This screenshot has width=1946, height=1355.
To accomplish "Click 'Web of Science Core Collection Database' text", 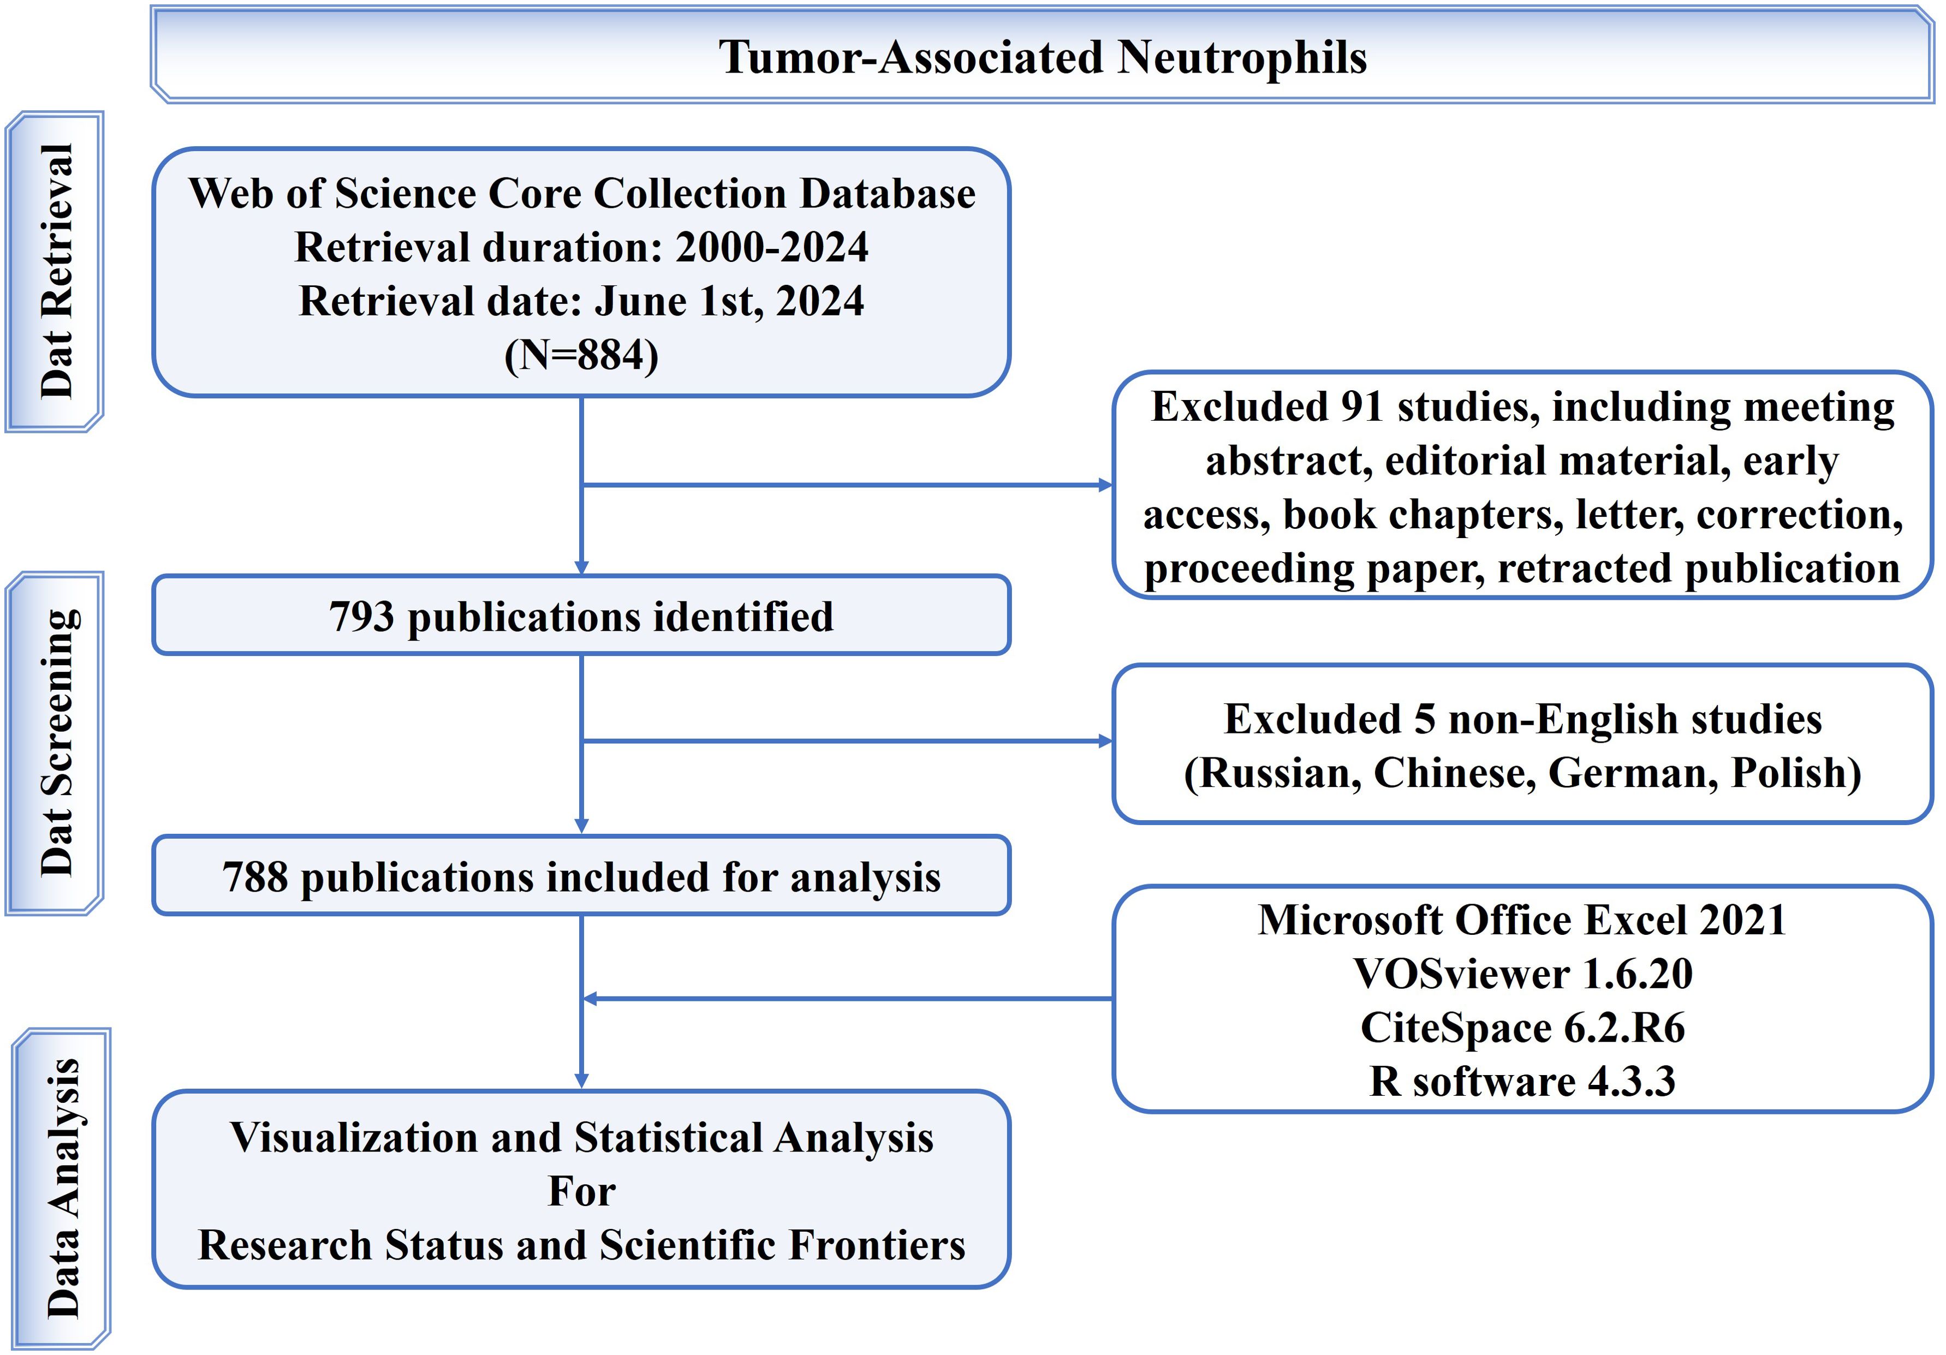I will [x=581, y=193].
